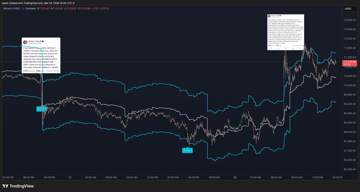Click the 68,400.00 price axis label
The image size is (360, 192).
tap(350, 122)
